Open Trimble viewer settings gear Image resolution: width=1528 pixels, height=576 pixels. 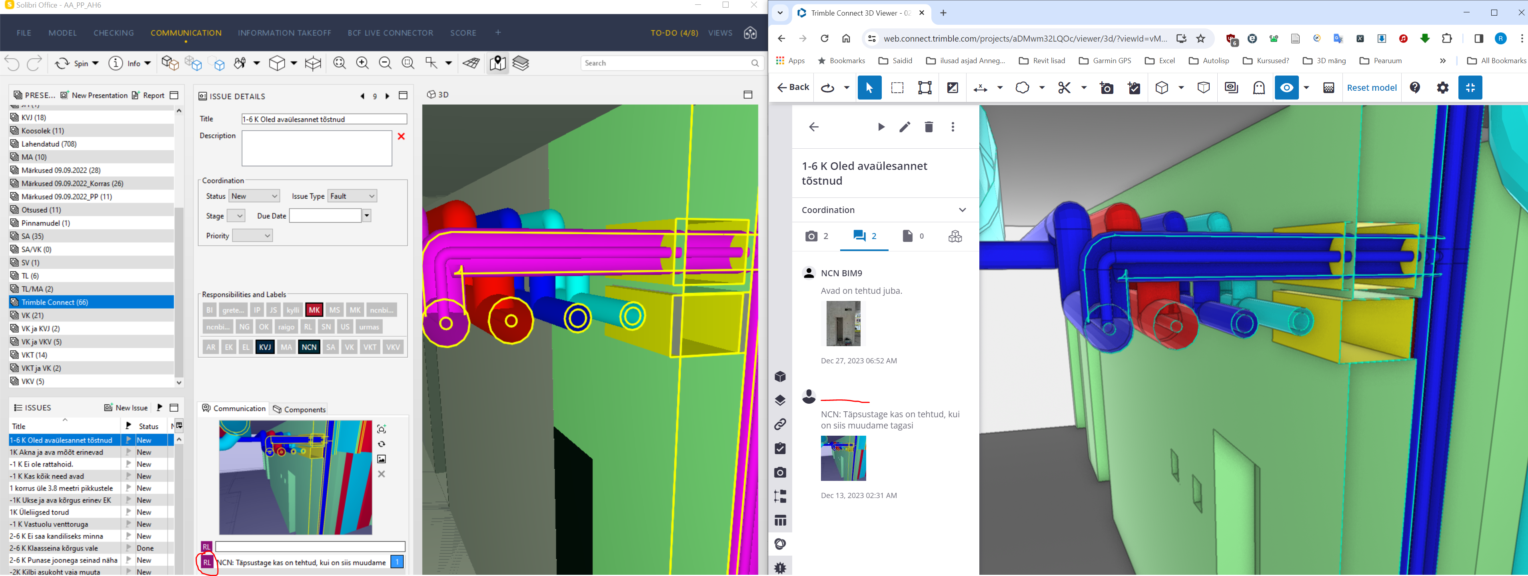1442,88
